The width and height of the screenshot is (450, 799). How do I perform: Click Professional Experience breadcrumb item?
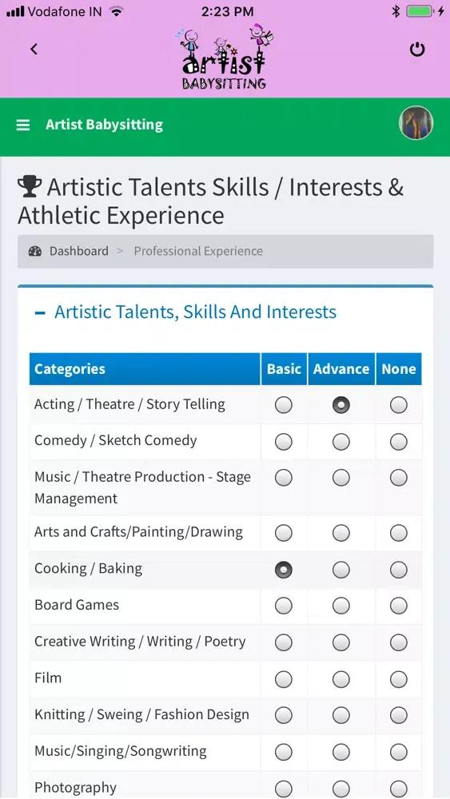[198, 251]
